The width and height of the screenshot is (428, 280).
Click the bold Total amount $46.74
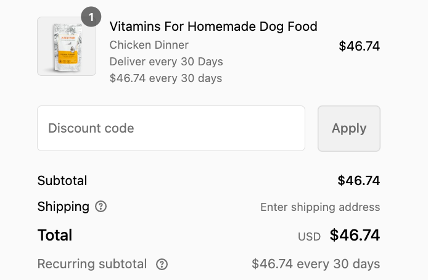[x=355, y=235]
